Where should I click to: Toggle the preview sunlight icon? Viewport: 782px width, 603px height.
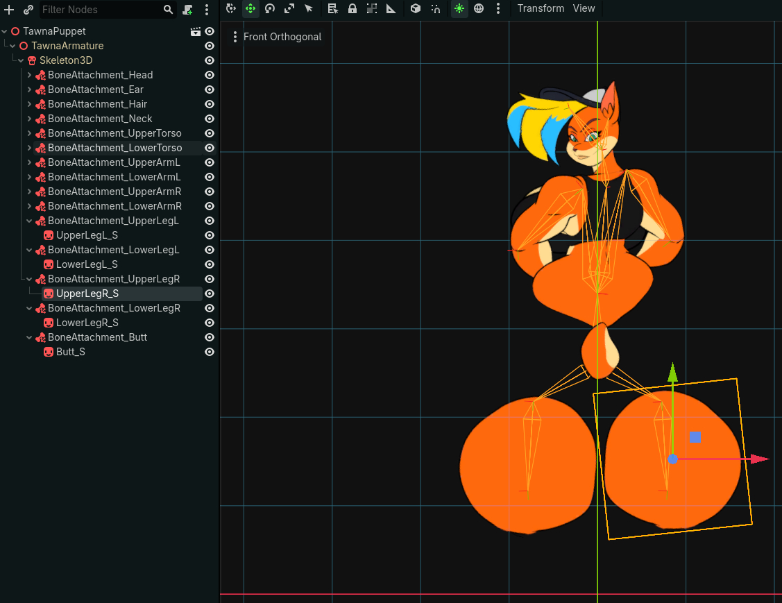(459, 9)
